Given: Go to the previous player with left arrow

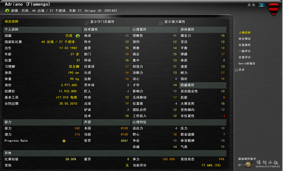Looking at the screenshot, I should [x=249, y=5].
